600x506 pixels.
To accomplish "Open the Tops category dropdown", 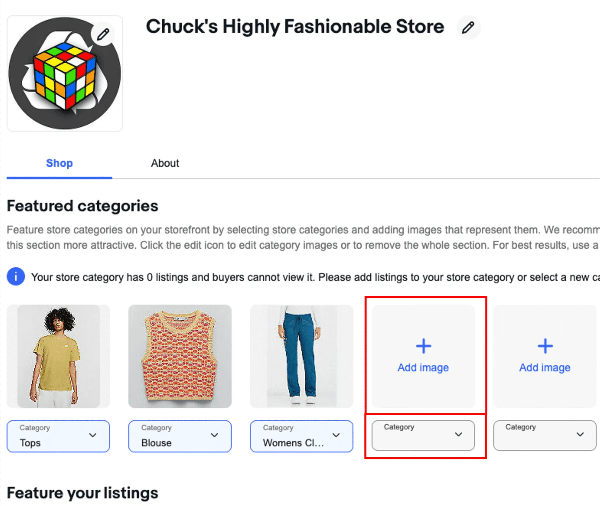I will pyautogui.click(x=58, y=436).
